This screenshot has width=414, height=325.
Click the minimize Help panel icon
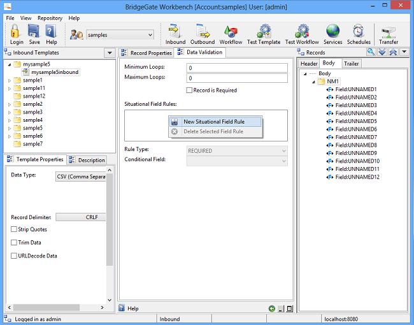coord(281,308)
